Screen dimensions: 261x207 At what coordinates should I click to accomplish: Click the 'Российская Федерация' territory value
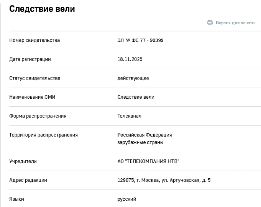tap(144, 135)
